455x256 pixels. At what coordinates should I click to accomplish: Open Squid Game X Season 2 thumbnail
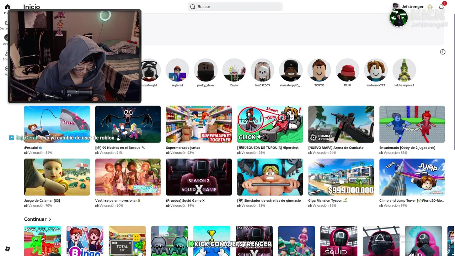click(199, 177)
